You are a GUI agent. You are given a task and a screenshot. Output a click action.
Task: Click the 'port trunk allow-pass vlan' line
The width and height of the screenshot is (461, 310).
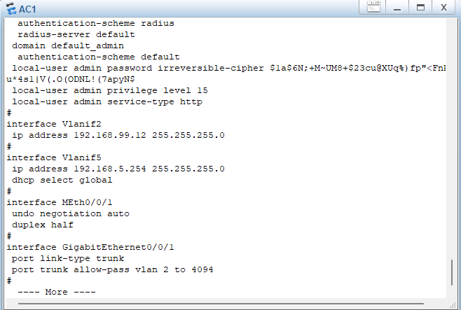[112, 269]
